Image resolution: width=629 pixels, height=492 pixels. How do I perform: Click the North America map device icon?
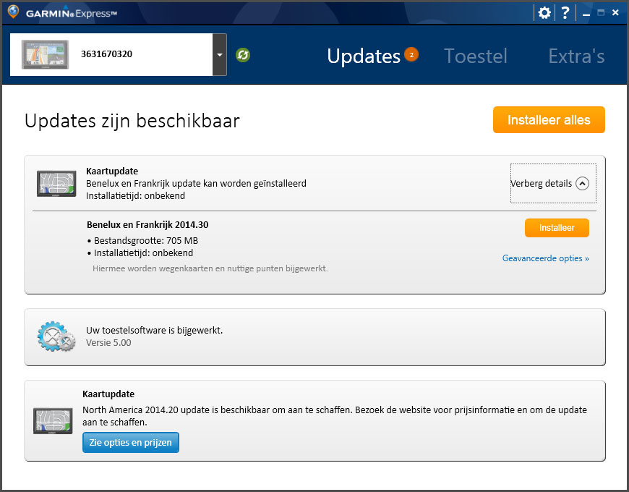click(53, 421)
